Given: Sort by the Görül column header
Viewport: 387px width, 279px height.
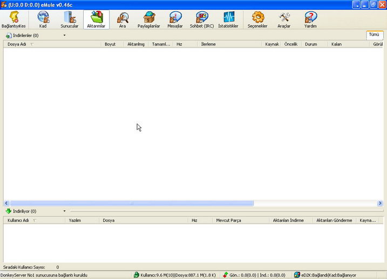Looking at the screenshot, I should coord(377,44).
